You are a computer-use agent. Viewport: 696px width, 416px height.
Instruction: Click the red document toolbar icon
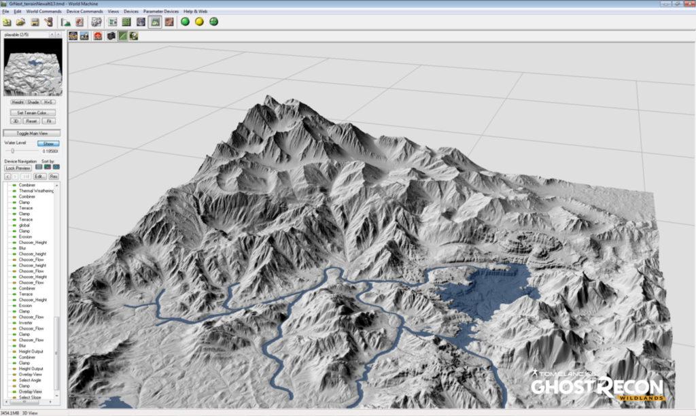[80, 22]
